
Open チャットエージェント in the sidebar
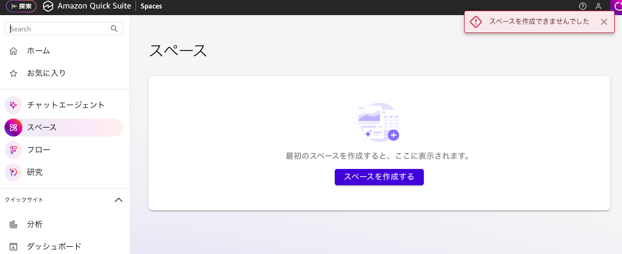click(63, 105)
